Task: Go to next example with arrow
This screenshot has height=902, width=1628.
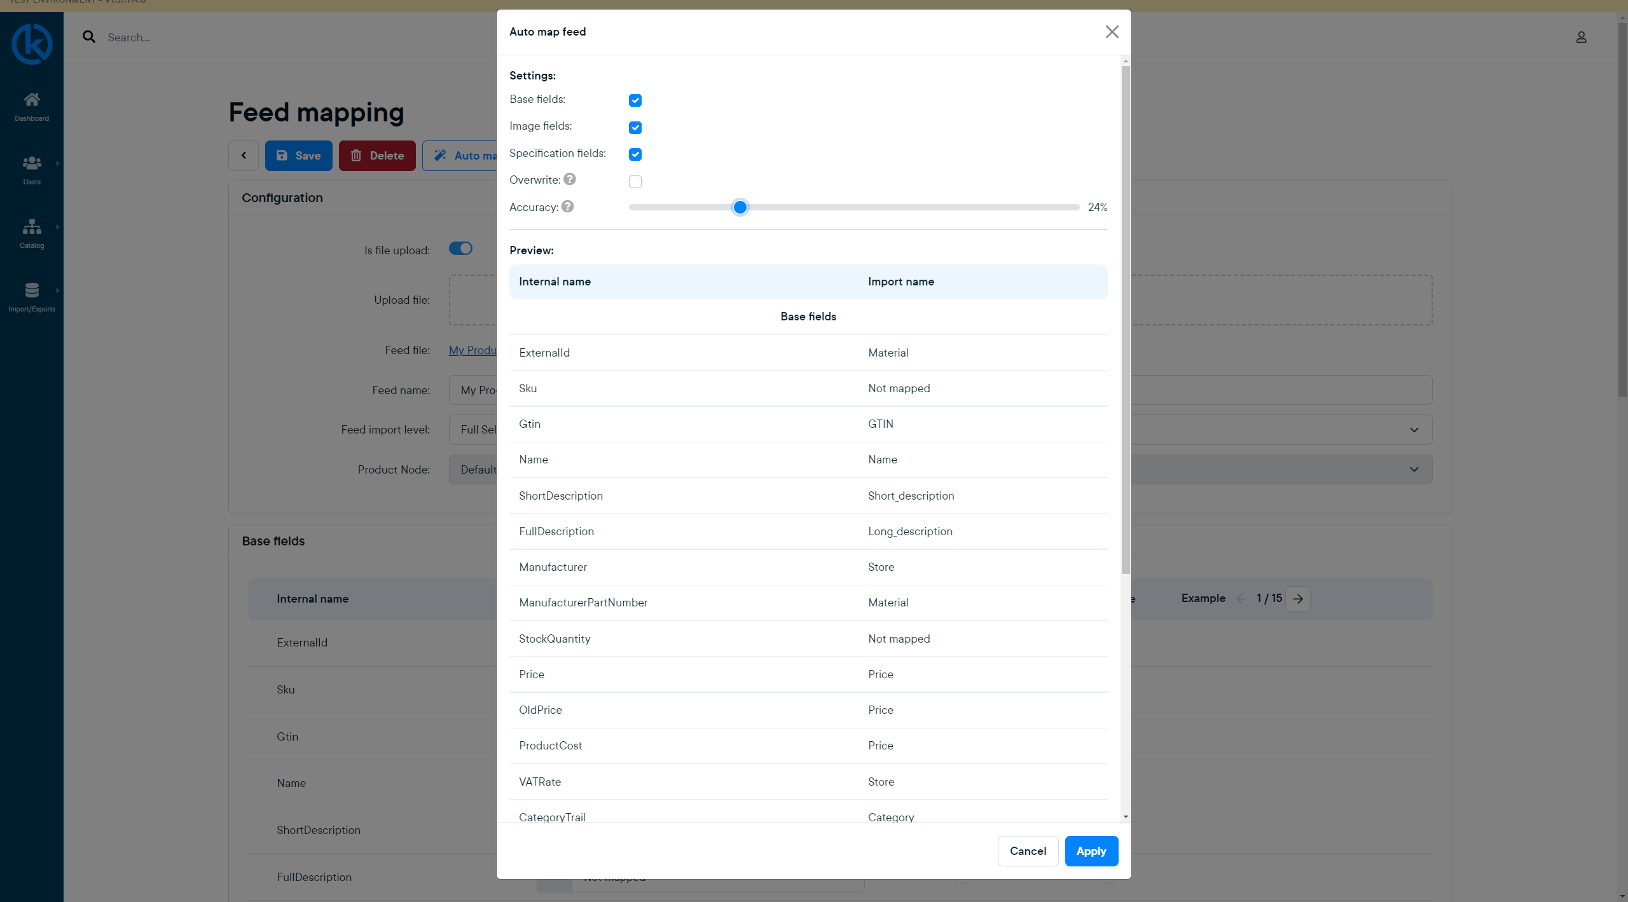Action: [x=1298, y=599]
